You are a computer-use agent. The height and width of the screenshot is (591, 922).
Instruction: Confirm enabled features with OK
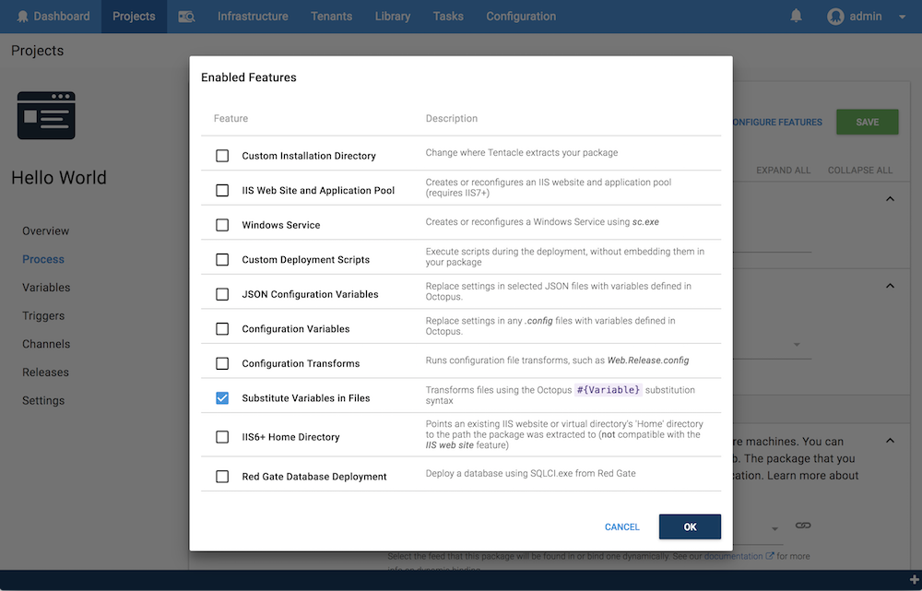[x=690, y=526]
